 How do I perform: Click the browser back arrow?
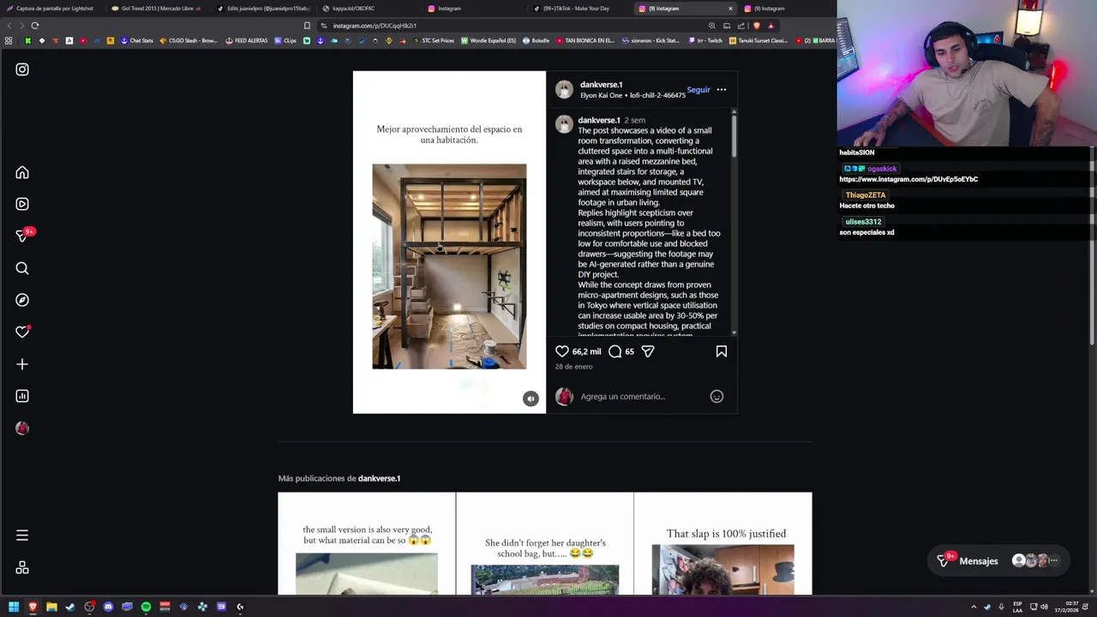pyautogui.click(x=9, y=26)
